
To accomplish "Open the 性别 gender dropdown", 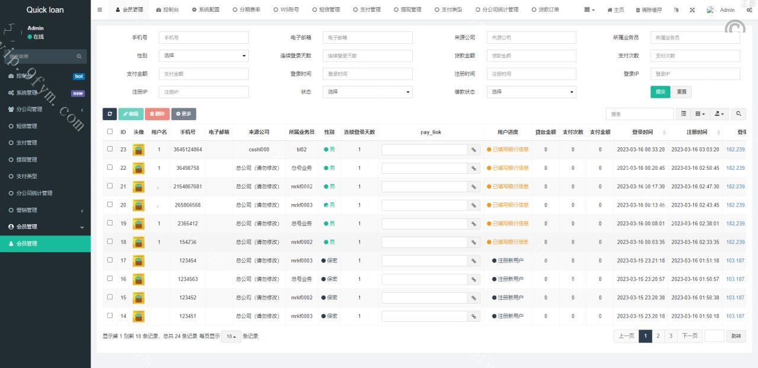I will pos(204,56).
